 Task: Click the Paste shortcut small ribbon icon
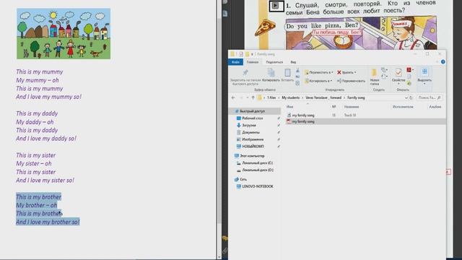pos(297,83)
